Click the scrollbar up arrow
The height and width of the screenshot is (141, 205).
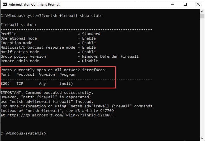pos(202,11)
